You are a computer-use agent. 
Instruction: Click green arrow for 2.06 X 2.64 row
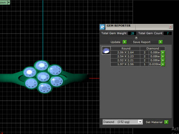(x=163, y=52)
